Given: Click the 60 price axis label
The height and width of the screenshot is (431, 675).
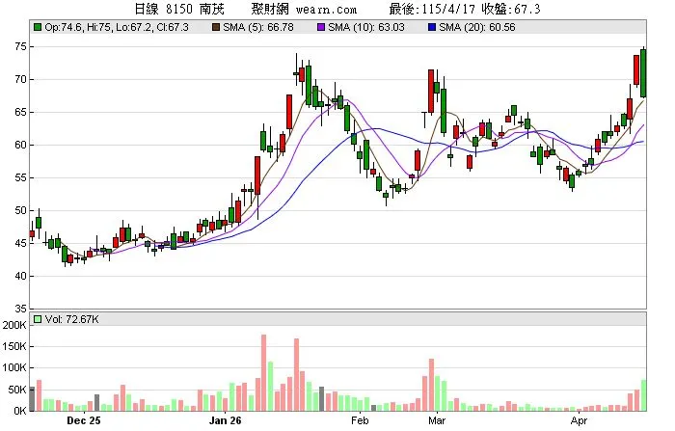Looking at the screenshot, I should click(x=20, y=145).
